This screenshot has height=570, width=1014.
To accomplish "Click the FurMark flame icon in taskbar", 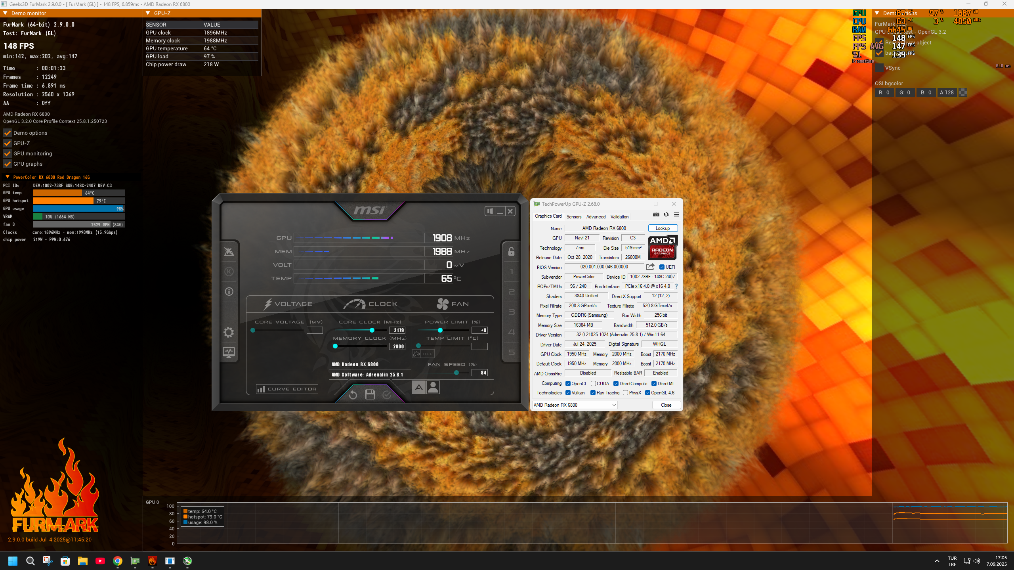I will (x=153, y=560).
